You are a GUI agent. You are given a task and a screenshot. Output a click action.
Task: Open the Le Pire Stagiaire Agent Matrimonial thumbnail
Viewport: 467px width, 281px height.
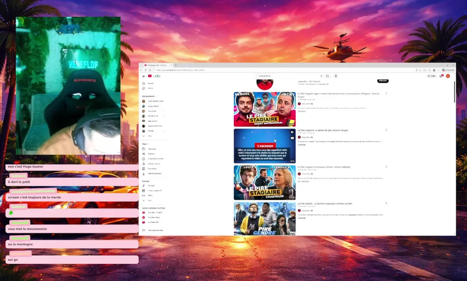[264, 109]
